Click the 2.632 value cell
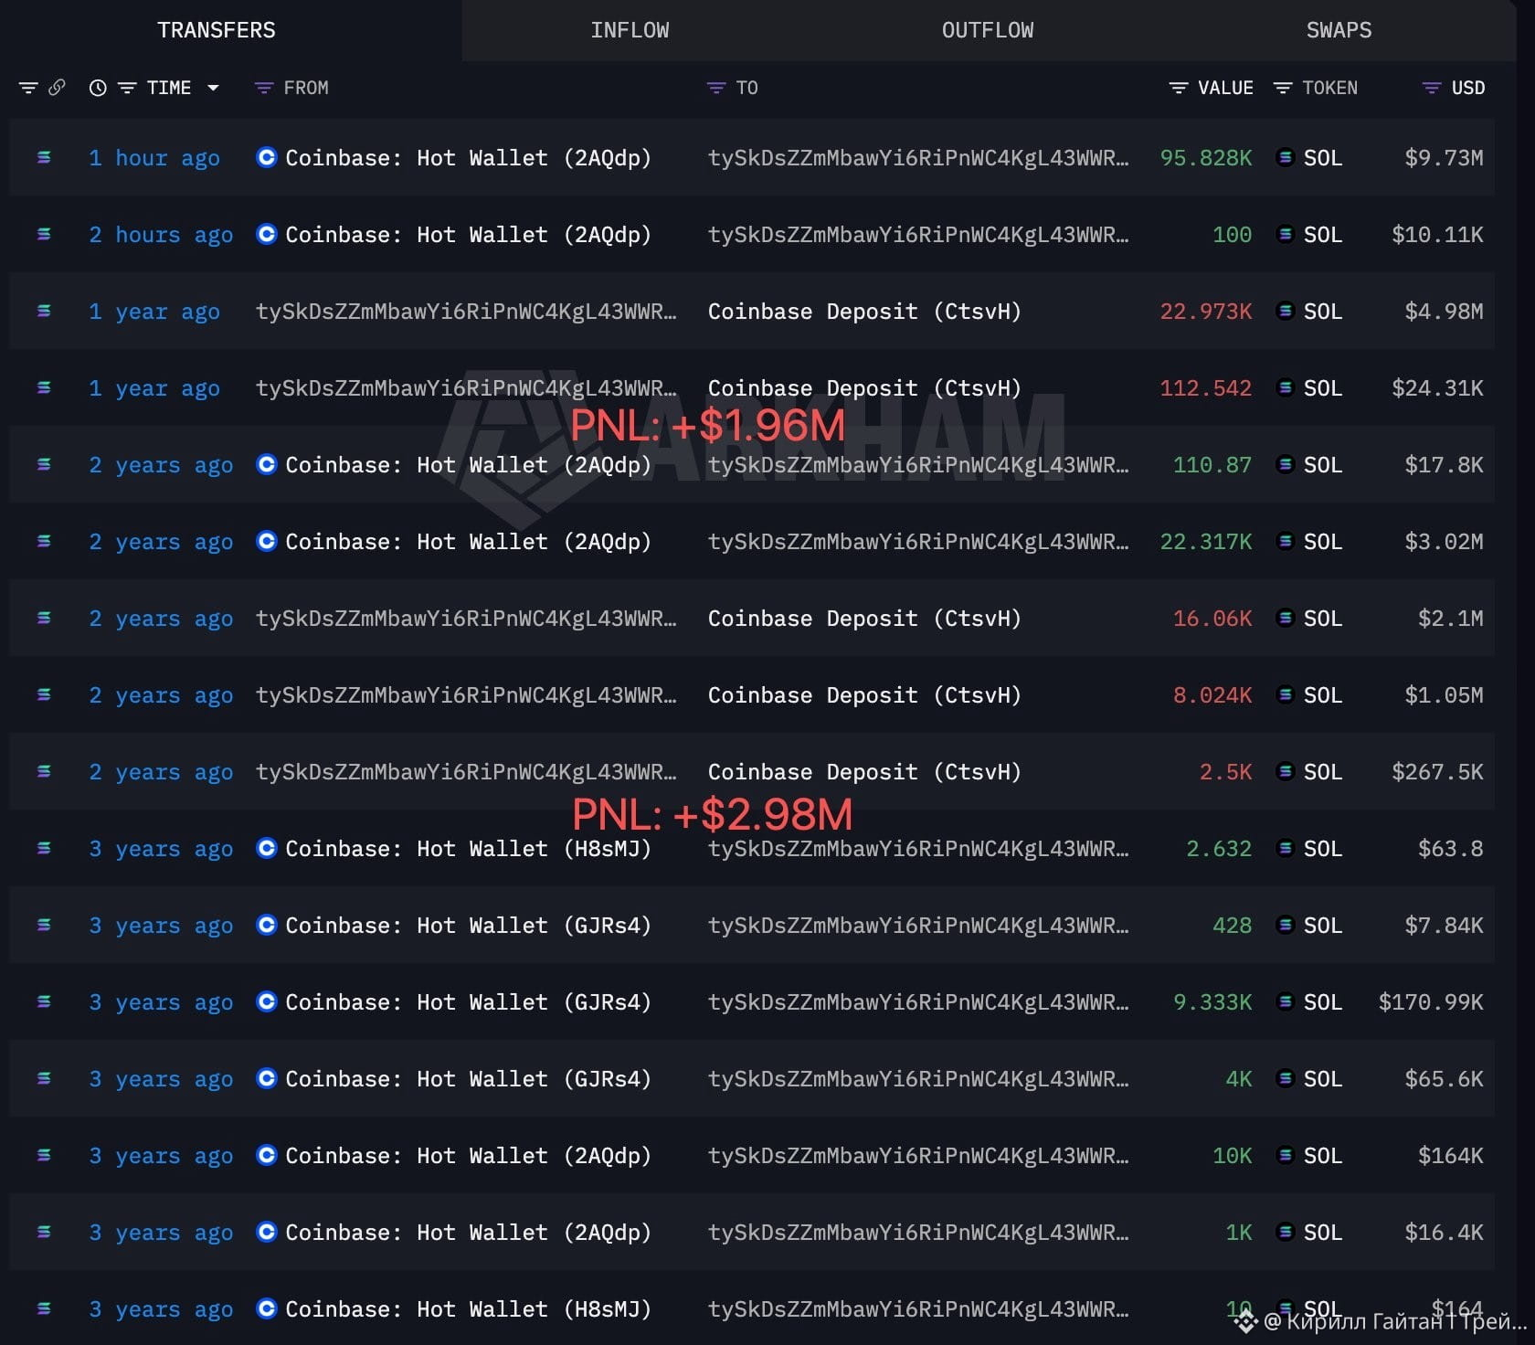Viewport: 1535px width, 1345px height. (x=1219, y=849)
